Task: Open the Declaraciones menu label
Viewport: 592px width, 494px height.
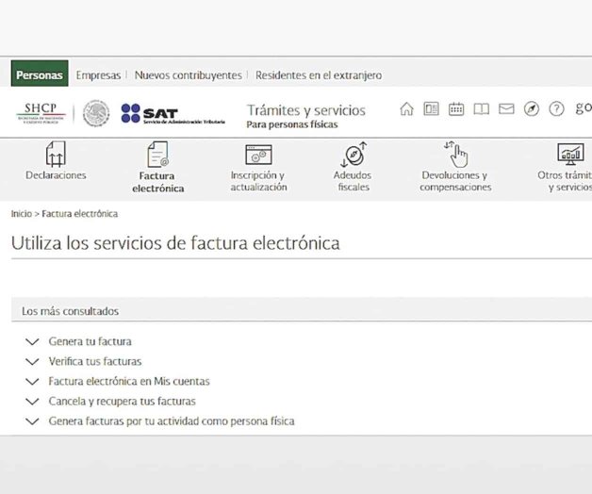Action: click(56, 175)
